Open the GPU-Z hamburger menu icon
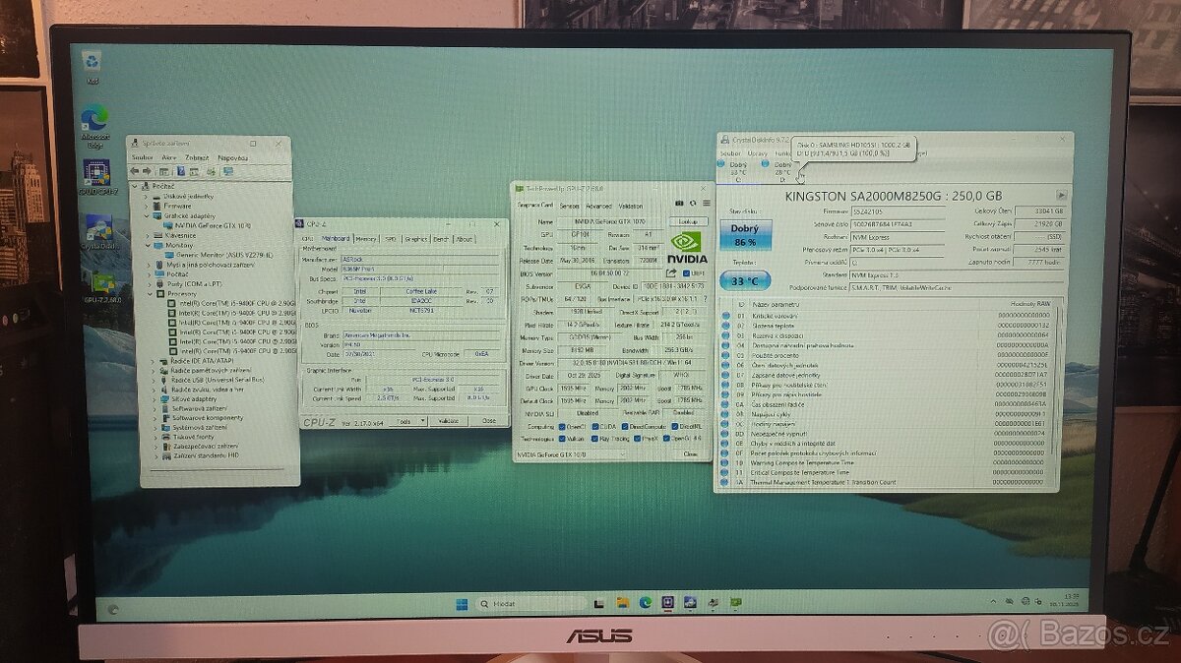Screen dimensions: 1181x663 point(705,201)
